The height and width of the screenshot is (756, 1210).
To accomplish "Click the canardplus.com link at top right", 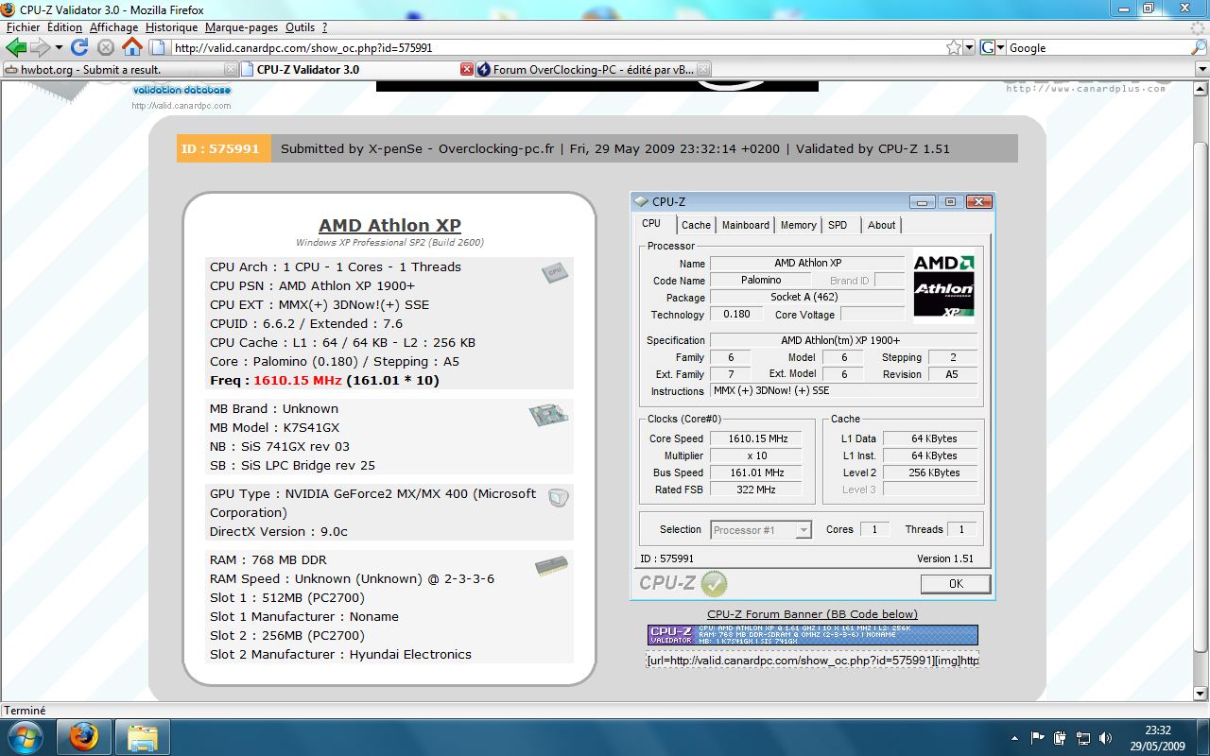I will 1086,89.
